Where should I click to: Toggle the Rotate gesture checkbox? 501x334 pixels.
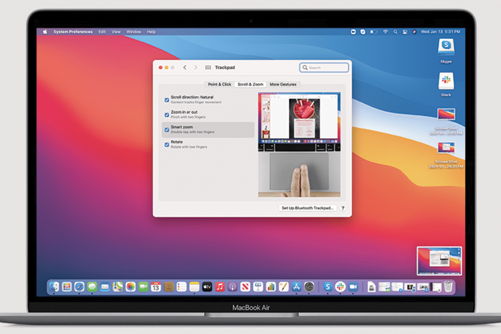pos(167,144)
